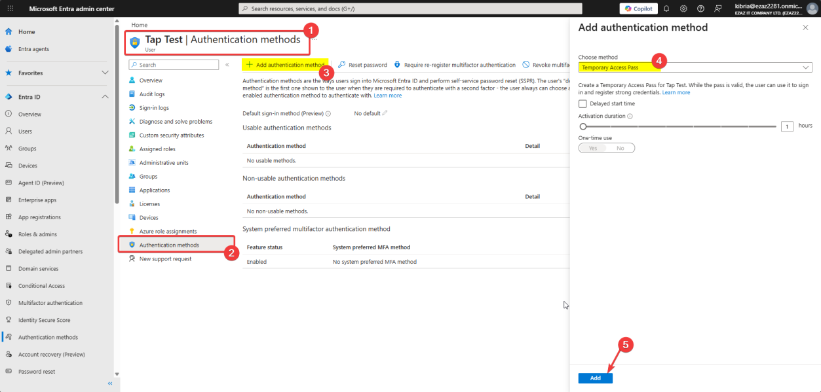Click the default sign-in method info icon
The width and height of the screenshot is (821, 392).
[328, 114]
